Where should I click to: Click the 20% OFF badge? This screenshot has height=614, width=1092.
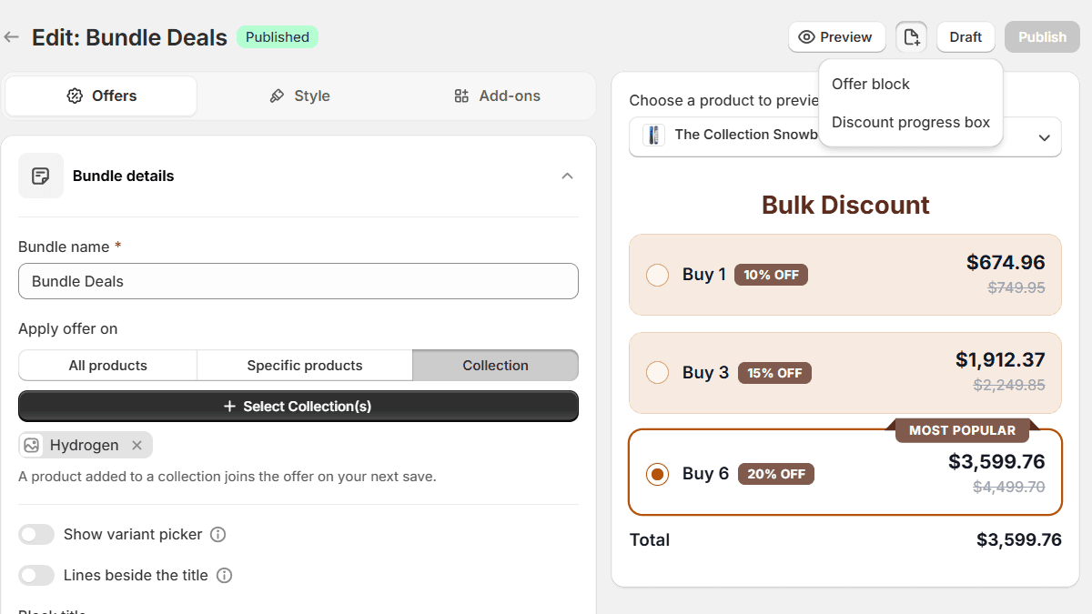777,474
